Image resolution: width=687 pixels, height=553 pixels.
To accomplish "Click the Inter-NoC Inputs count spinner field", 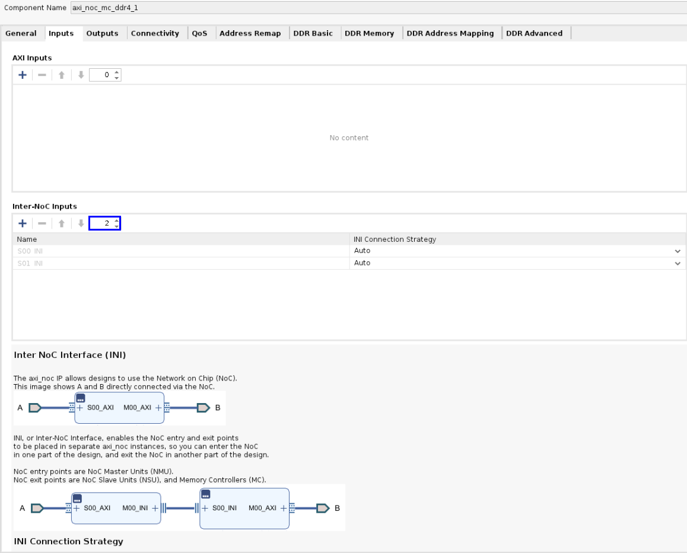I will 101,223.
